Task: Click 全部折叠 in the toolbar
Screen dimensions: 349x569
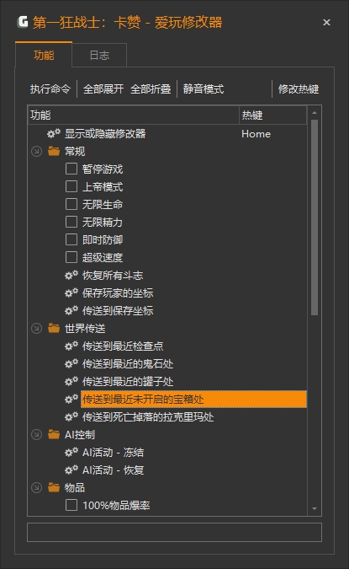Action: 151,89
